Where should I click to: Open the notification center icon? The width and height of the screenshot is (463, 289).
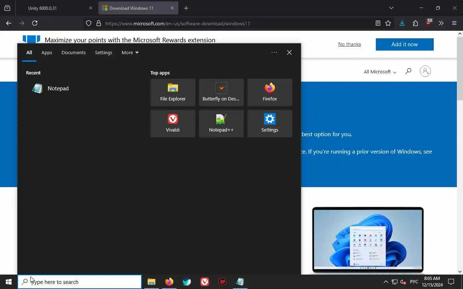(451, 282)
